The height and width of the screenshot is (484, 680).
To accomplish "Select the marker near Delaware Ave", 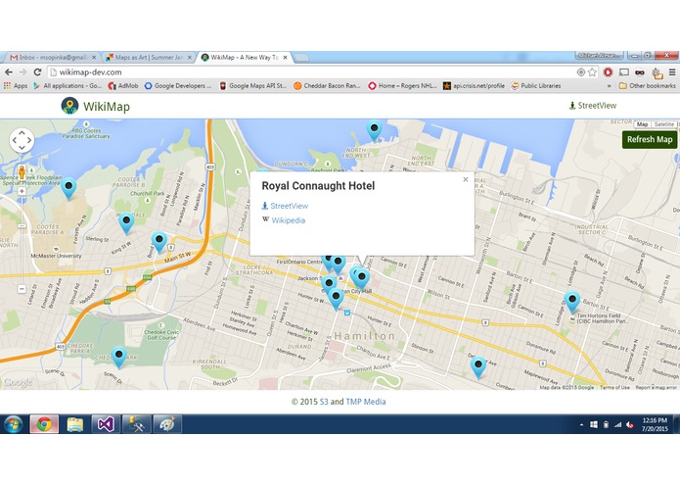I will click(x=478, y=367).
